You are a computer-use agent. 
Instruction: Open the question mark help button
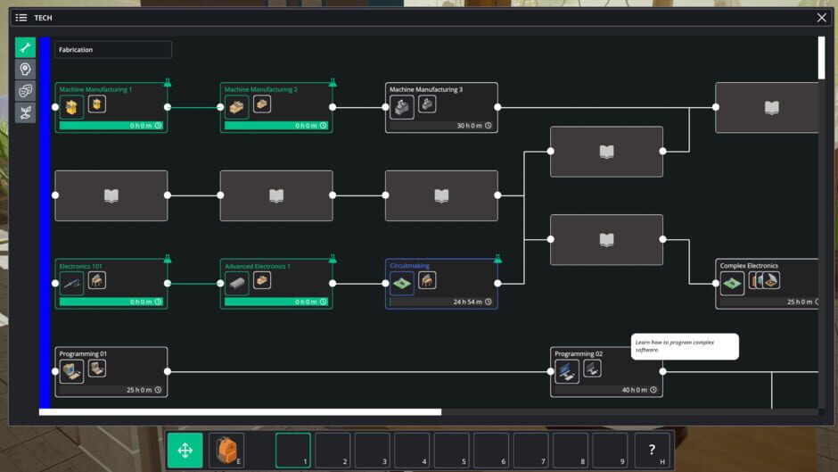[652, 451]
